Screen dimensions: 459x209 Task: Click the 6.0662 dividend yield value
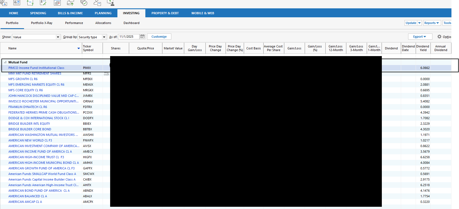pyautogui.click(x=425, y=68)
